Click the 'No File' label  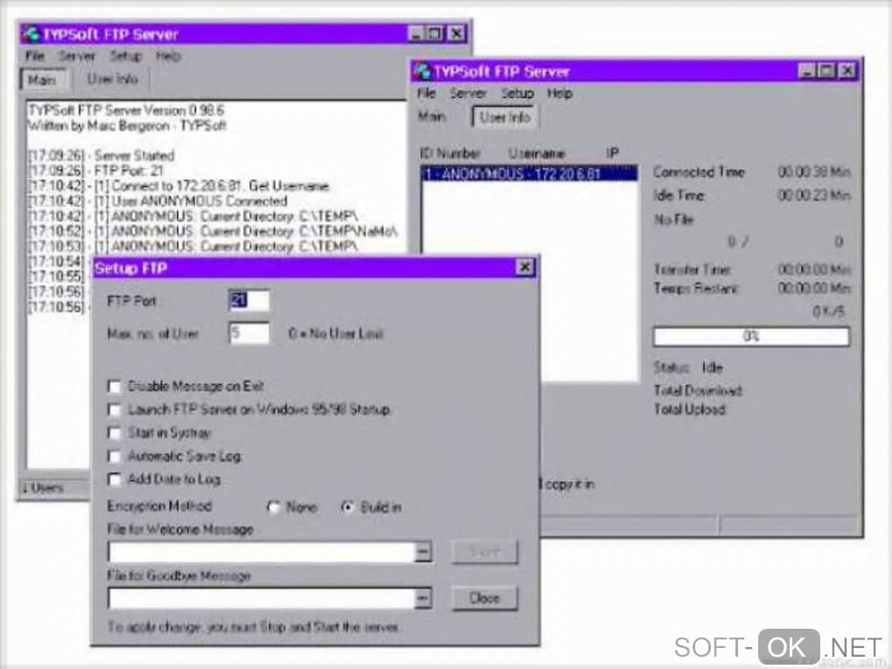(x=674, y=220)
